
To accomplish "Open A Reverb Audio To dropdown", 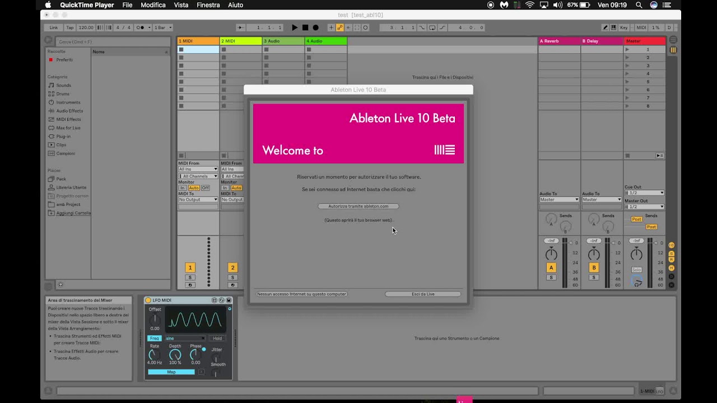I will pos(559,200).
